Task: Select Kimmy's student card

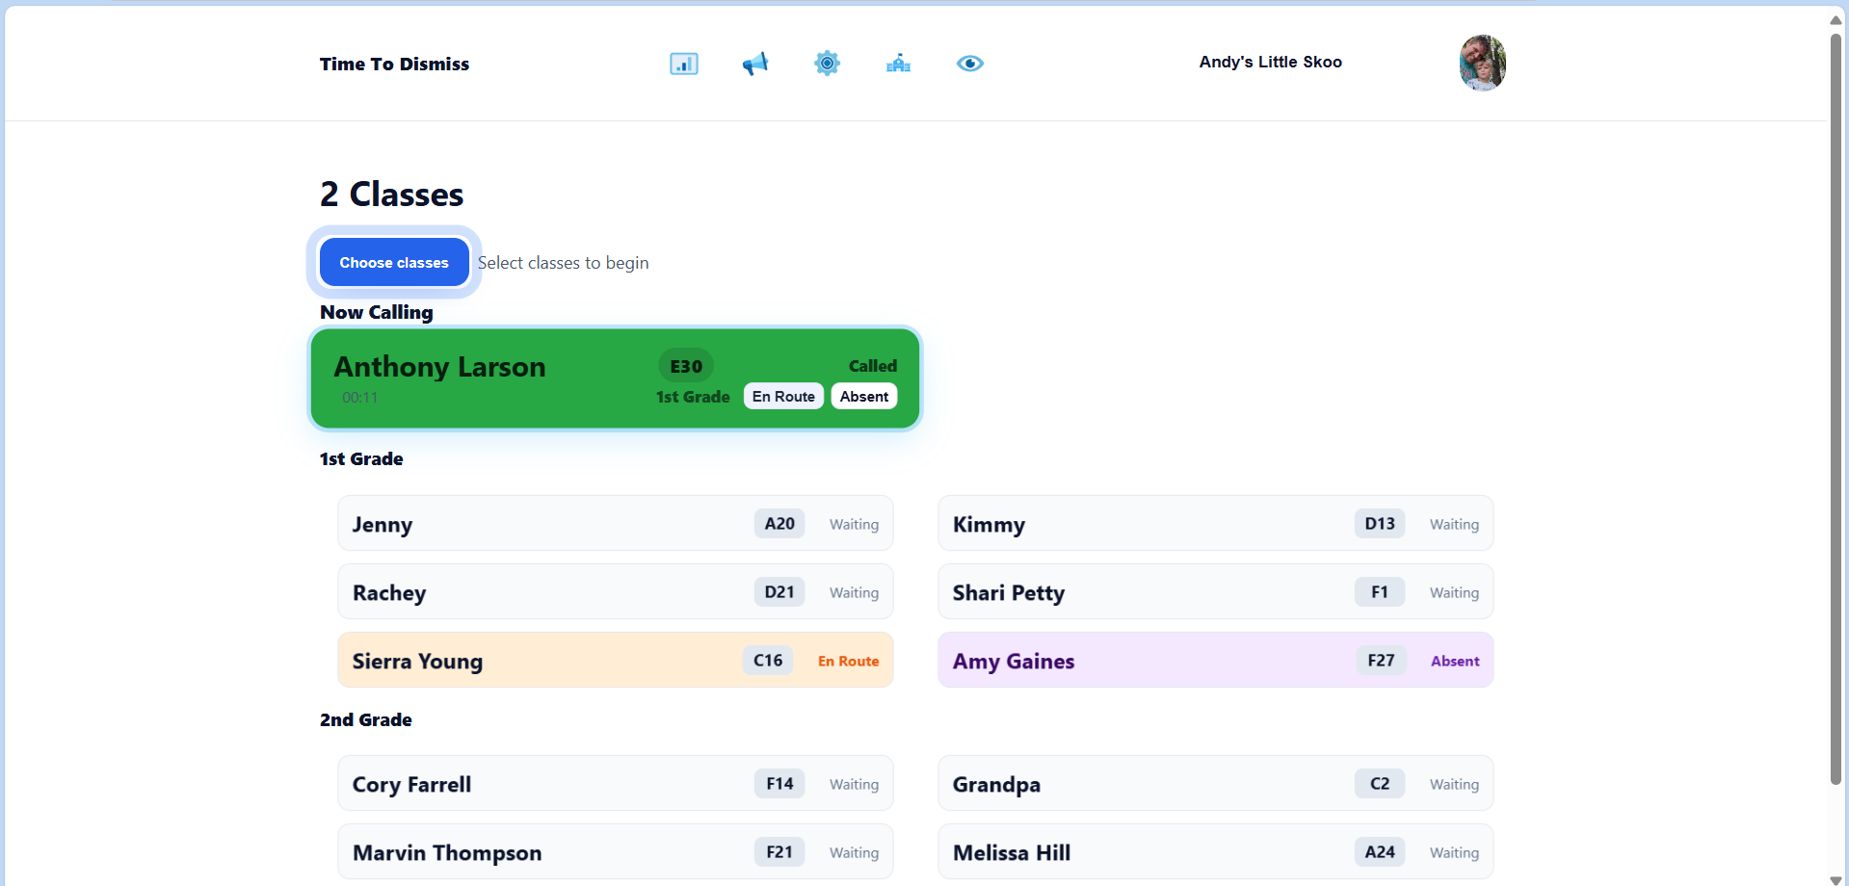Action: pos(1215,524)
